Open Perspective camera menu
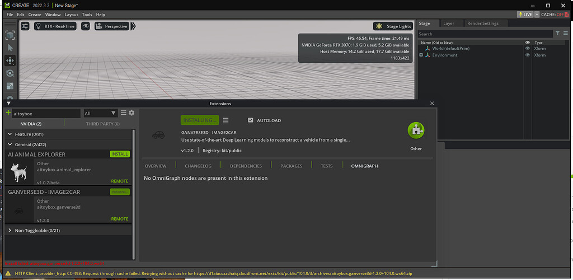The width and height of the screenshot is (573, 280). pyautogui.click(x=112, y=26)
